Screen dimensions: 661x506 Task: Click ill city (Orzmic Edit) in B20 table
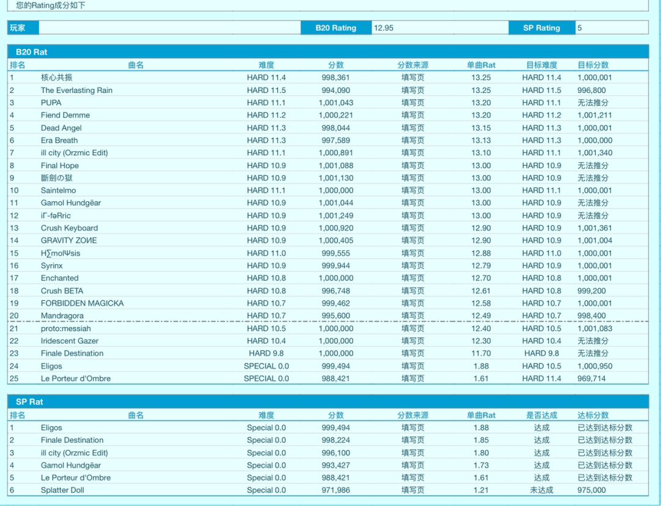click(x=74, y=153)
